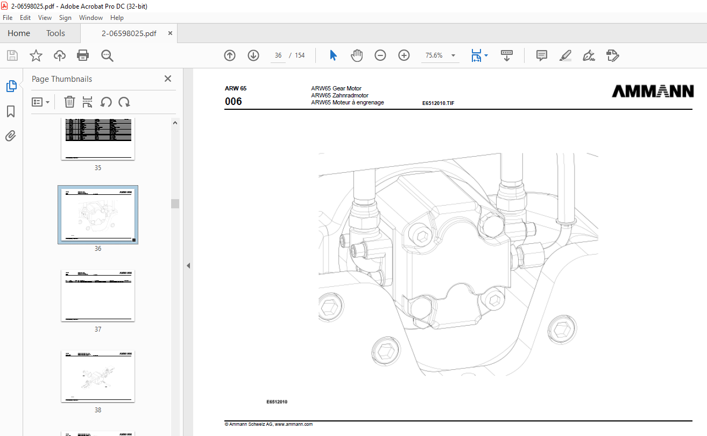Select page 35 thumbnail

point(98,139)
